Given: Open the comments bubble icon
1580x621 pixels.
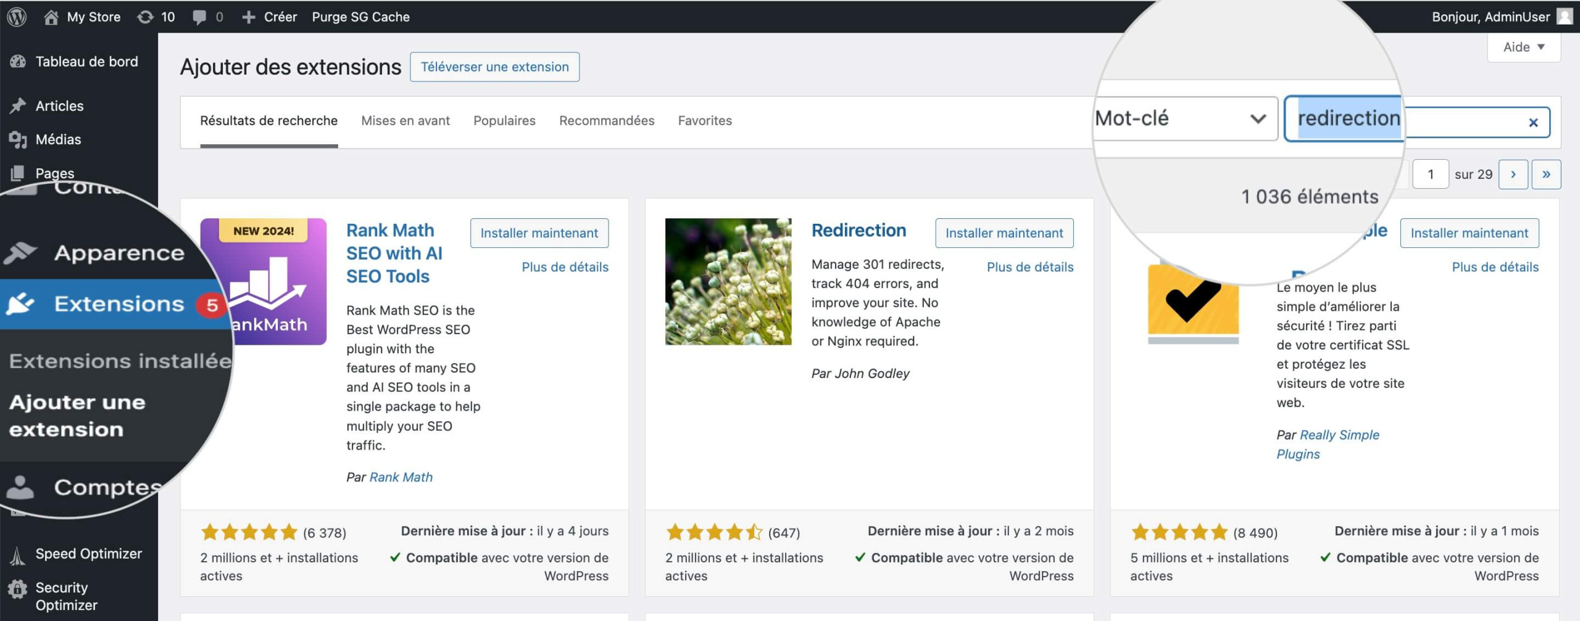Looking at the screenshot, I should pyautogui.click(x=199, y=17).
